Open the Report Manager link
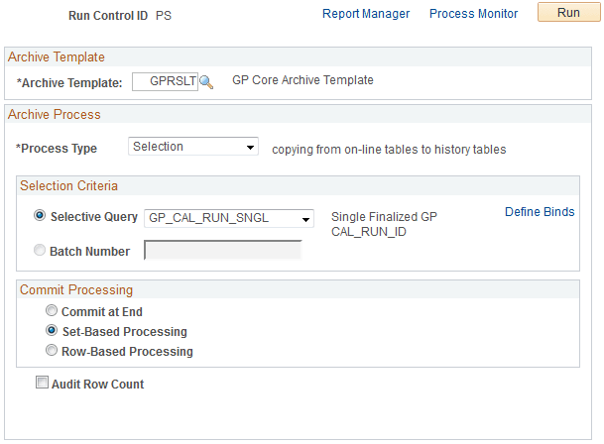 [366, 14]
